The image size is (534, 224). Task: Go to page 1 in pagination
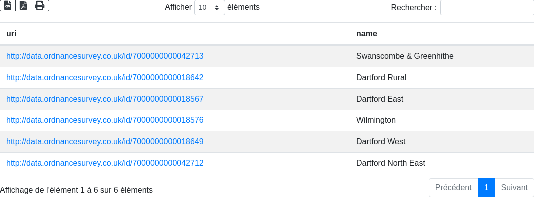[x=486, y=188]
